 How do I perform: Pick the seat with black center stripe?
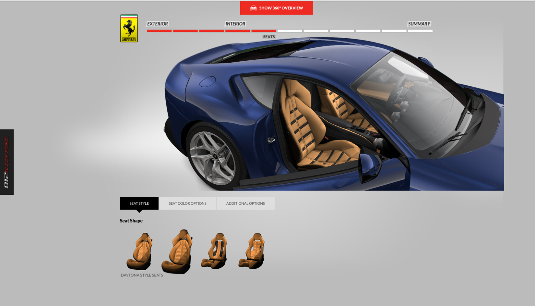214,251
